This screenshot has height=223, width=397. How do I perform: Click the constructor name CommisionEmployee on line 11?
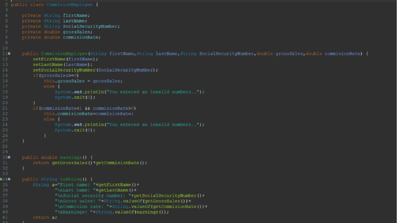(x=64, y=53)
